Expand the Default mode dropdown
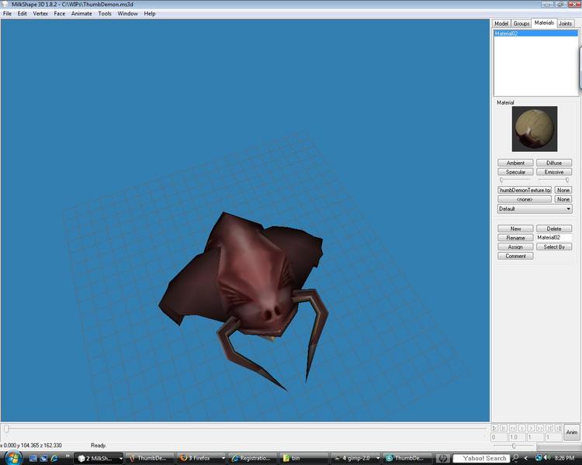 [x=535, y=208]
